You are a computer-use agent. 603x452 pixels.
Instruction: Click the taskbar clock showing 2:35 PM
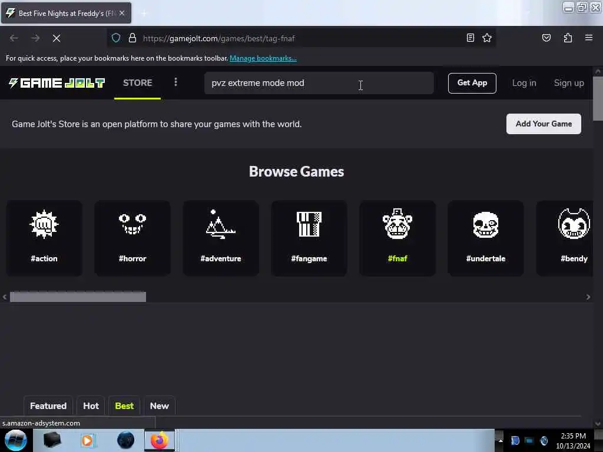pos(573,440)
